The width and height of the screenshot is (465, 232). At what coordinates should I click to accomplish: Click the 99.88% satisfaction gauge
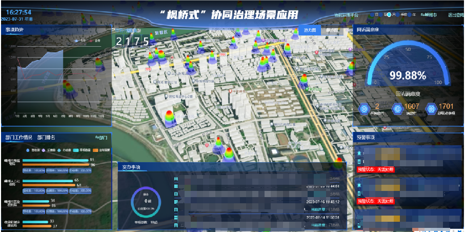(407, 75)
